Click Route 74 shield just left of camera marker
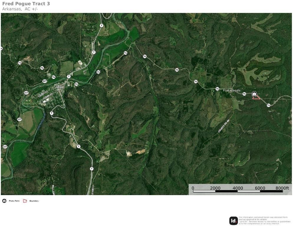 244,94
